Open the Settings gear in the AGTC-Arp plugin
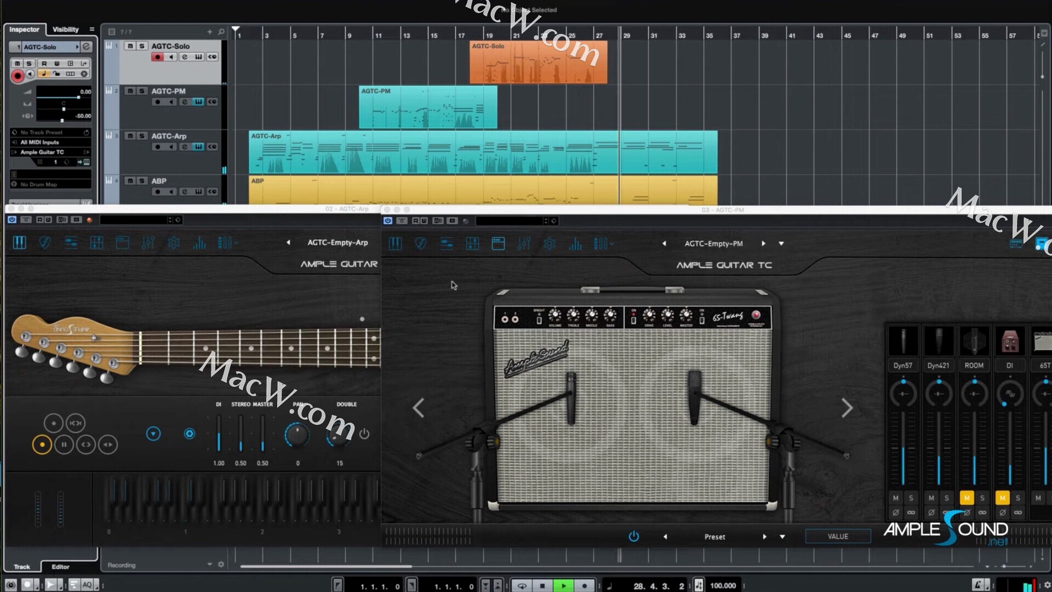The height and width of the screenshot is (592, 1052). point(174,242)
